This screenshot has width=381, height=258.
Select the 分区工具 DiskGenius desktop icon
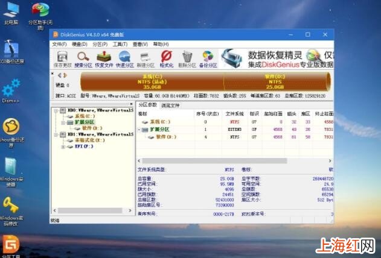(11, 246)
